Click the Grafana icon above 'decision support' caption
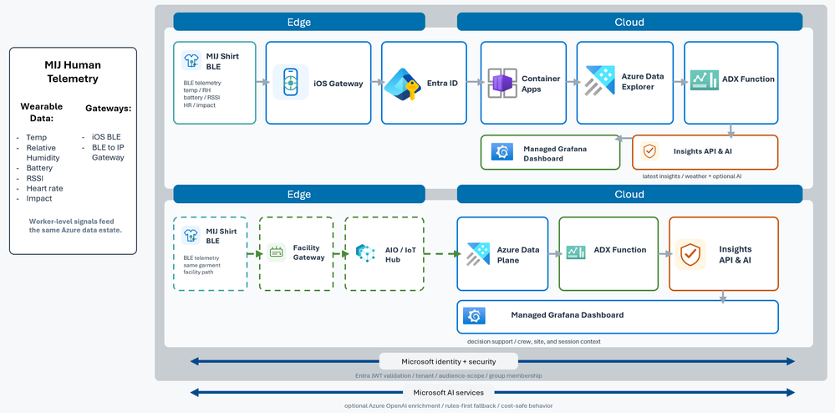Screen dimensions: 835x413 pyautogui.click(x=474, y=315)
